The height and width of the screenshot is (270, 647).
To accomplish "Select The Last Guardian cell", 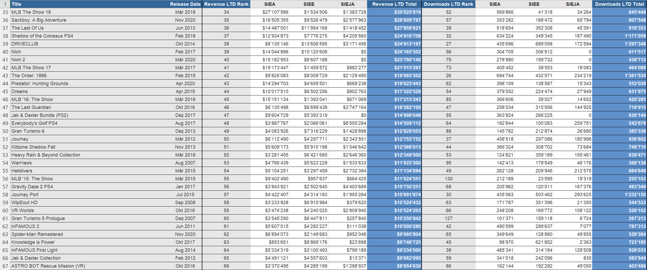I will [x=90, y=107].
